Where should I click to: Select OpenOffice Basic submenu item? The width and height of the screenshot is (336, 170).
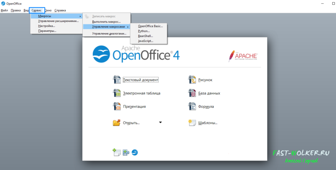click(x=149, y=26)
